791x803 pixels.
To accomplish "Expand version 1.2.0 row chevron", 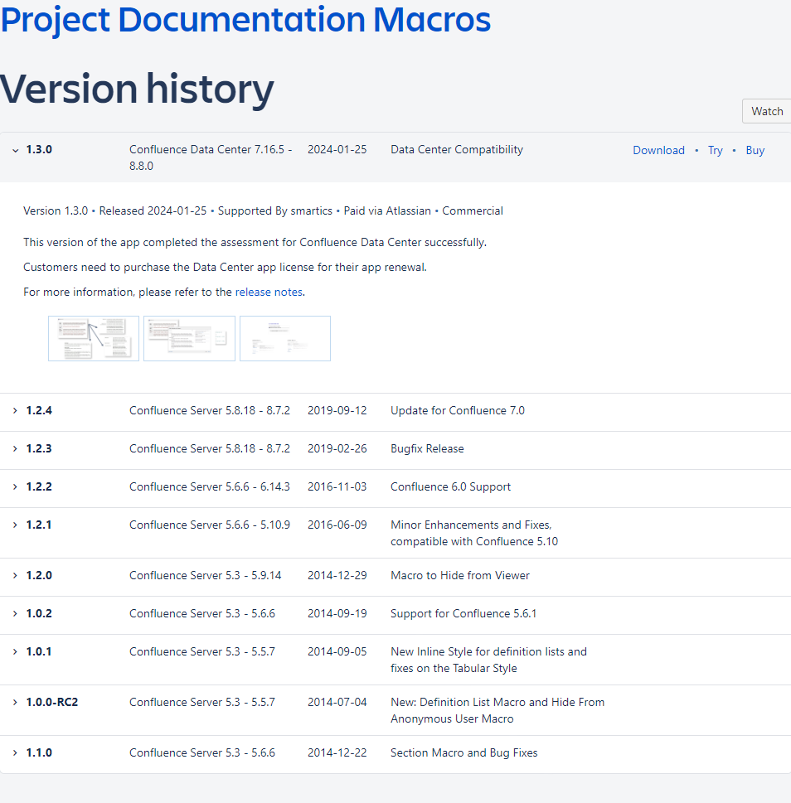I will pyautogui.click(x=15, y=576).
